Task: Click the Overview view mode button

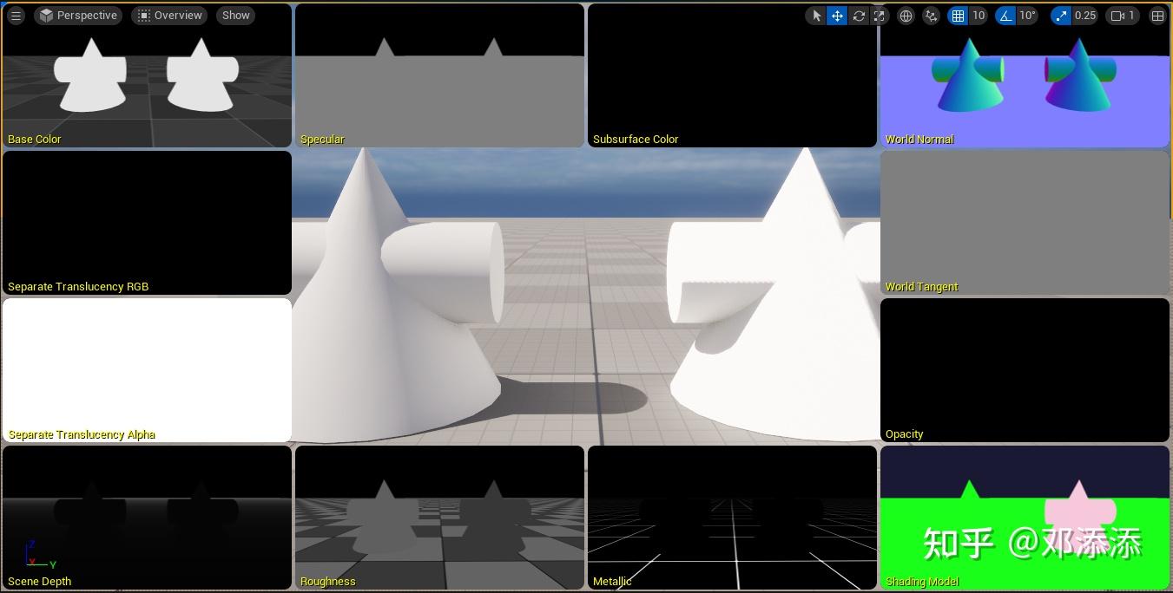Action: coord(168,15)
